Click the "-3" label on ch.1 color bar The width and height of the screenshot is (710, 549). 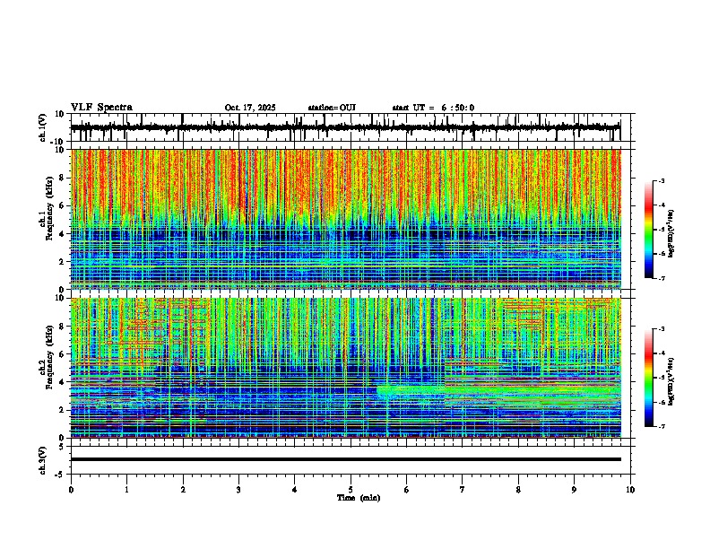click(662, 180)
